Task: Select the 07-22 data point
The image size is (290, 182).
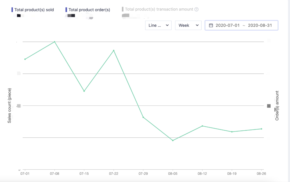Action: (114, 51)
